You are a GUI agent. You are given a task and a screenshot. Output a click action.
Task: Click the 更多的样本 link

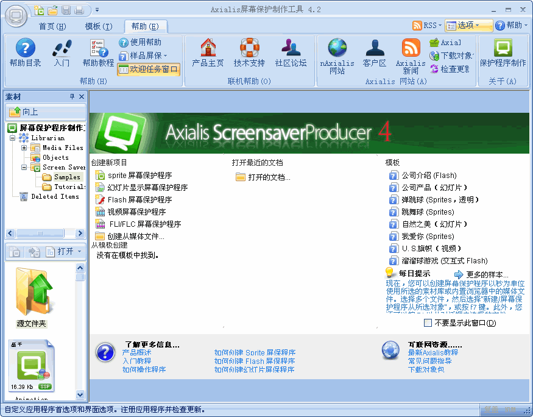[x=486, y=274]
